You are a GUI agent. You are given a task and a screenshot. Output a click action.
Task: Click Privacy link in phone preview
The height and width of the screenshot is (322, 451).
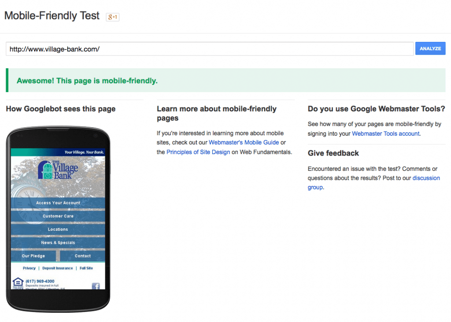tap(29, 268)
